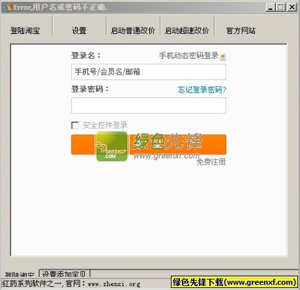Switch to the 设置添加宝贝 bottom tab
The image size is (300, 290).
coord(65,274)
